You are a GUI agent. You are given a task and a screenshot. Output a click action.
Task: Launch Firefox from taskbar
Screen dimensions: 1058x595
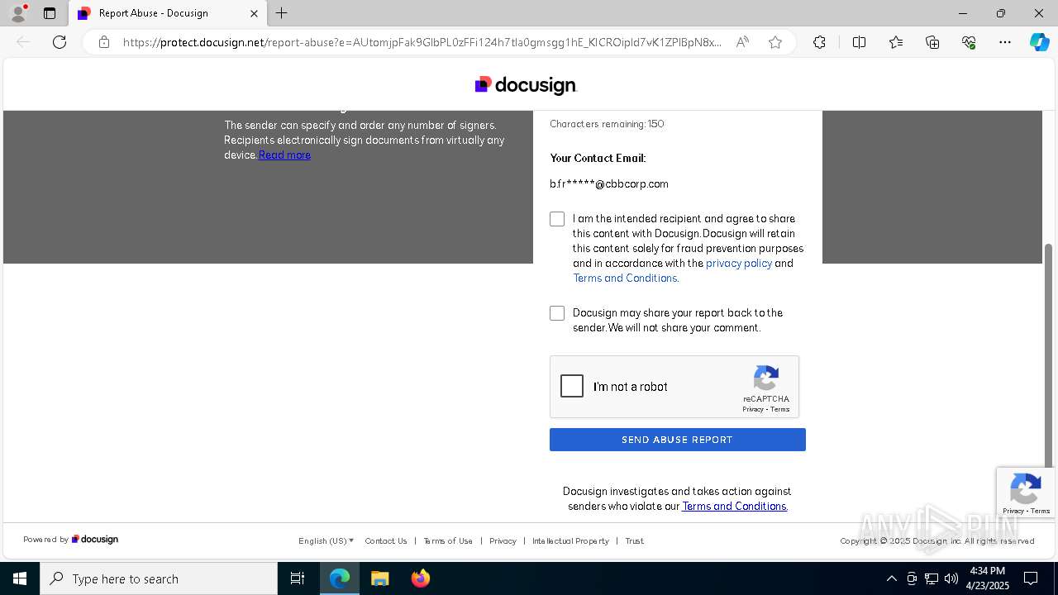[x=420, y=578]
